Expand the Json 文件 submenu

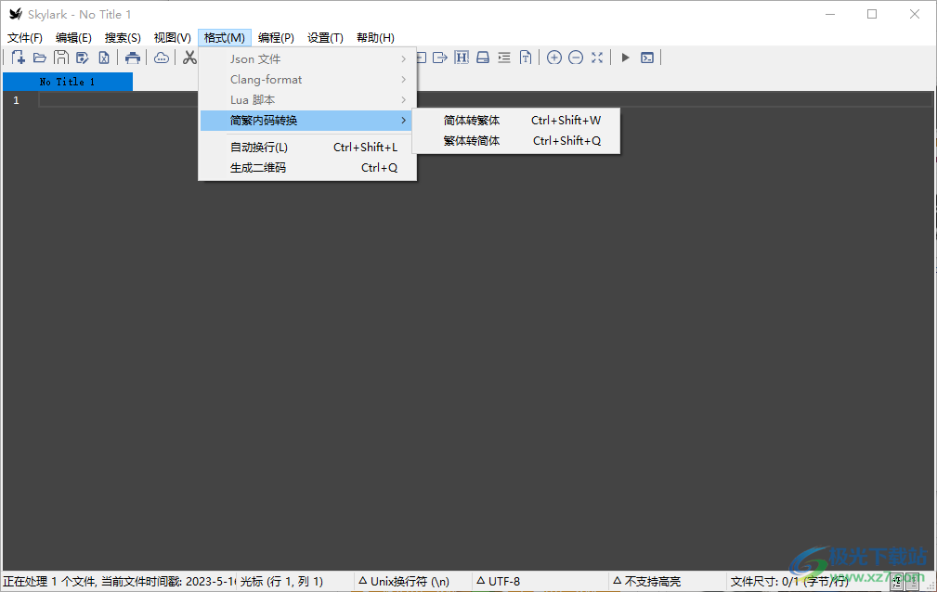point(307,59)
